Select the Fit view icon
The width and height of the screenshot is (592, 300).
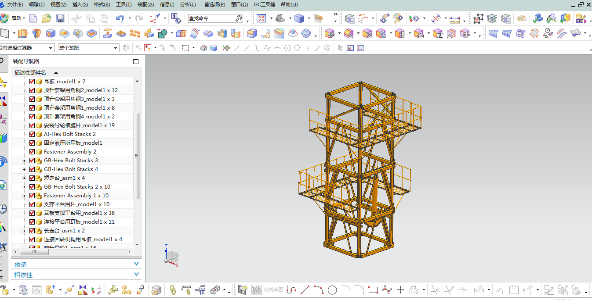pyautogui.click(x=261, y=18)
